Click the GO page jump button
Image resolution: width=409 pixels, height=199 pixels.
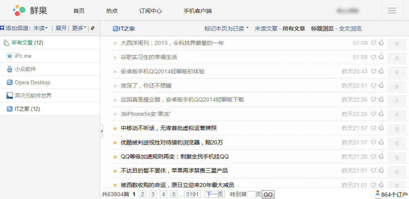[x=268, y=195]
